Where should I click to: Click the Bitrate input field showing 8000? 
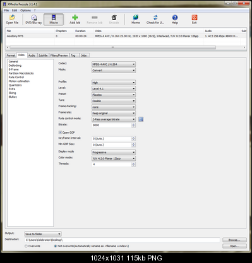click(x=112, y=125)
